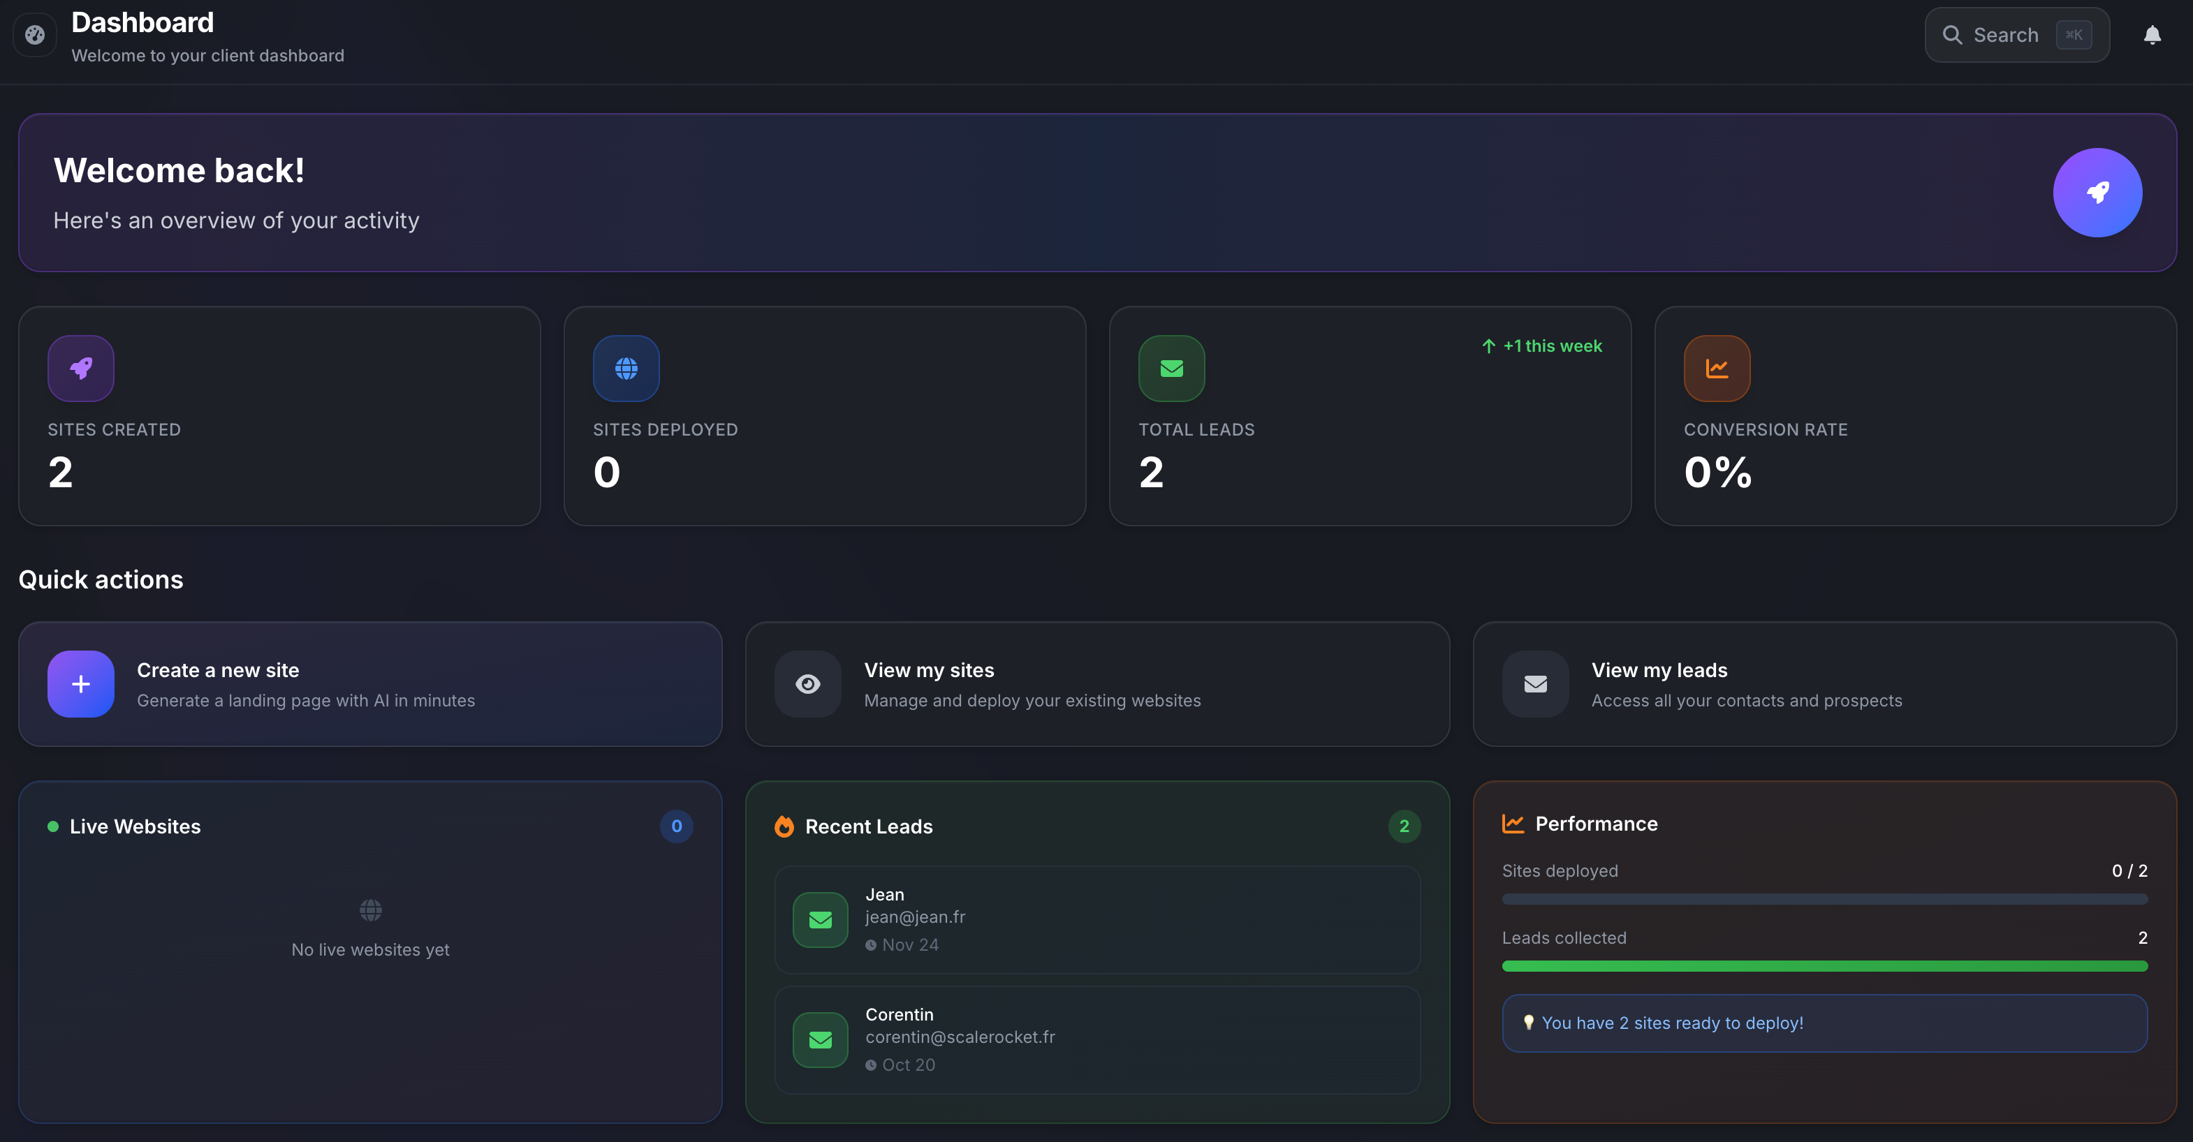This screenshot has width=2193, height=1142.
Task: Click the chart icon on Conversion Rate card
Action: [1717, 369]
